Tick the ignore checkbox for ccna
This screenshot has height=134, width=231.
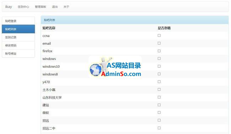[x=159, y=35]
